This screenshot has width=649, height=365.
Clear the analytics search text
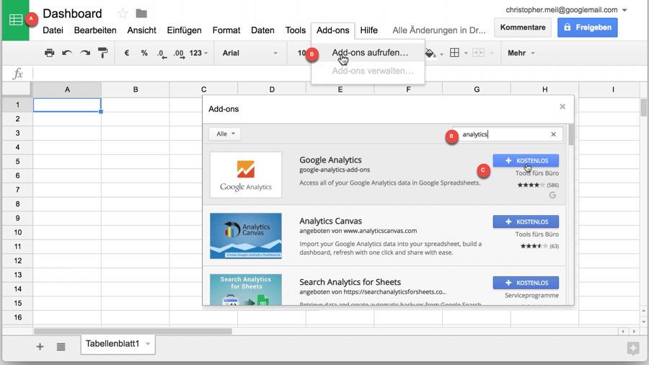[553, 134]
